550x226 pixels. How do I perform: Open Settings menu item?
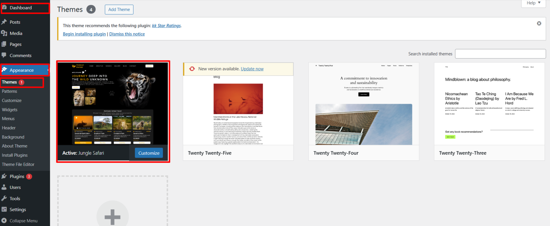pos(18,210)
